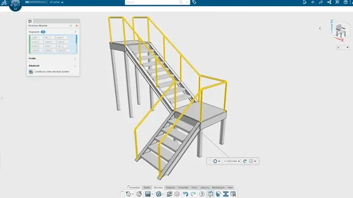Remove Arc 1 from segments list
The width and height of the screenshot is (353, 198).
53,37
